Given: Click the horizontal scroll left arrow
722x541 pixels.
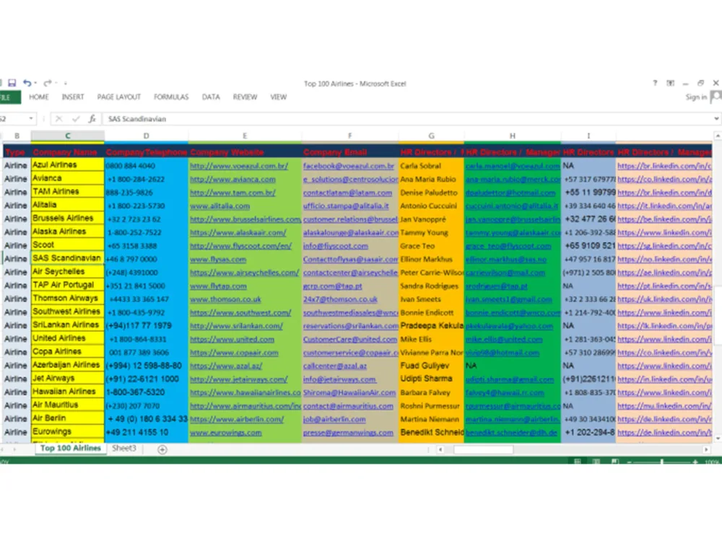Looking at the screenshot, I should click(440, 449).
